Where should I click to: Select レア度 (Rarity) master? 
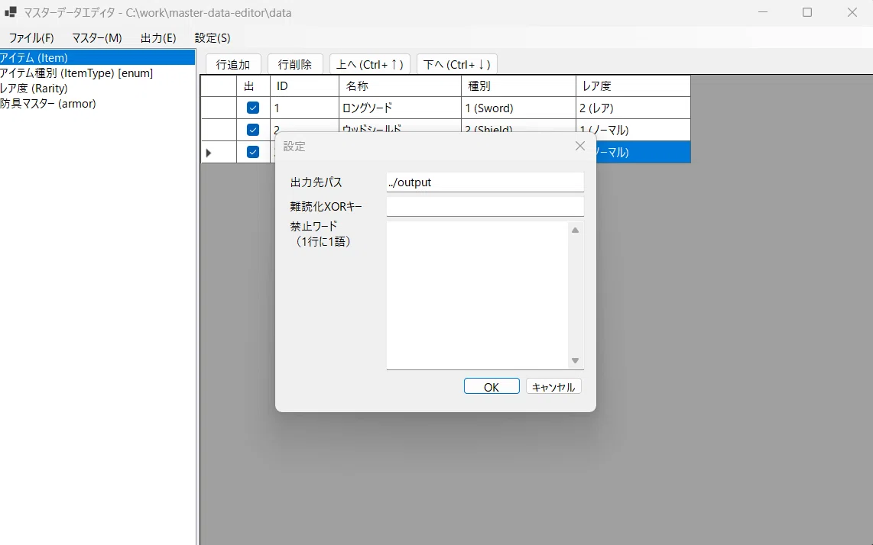(97, 88)
